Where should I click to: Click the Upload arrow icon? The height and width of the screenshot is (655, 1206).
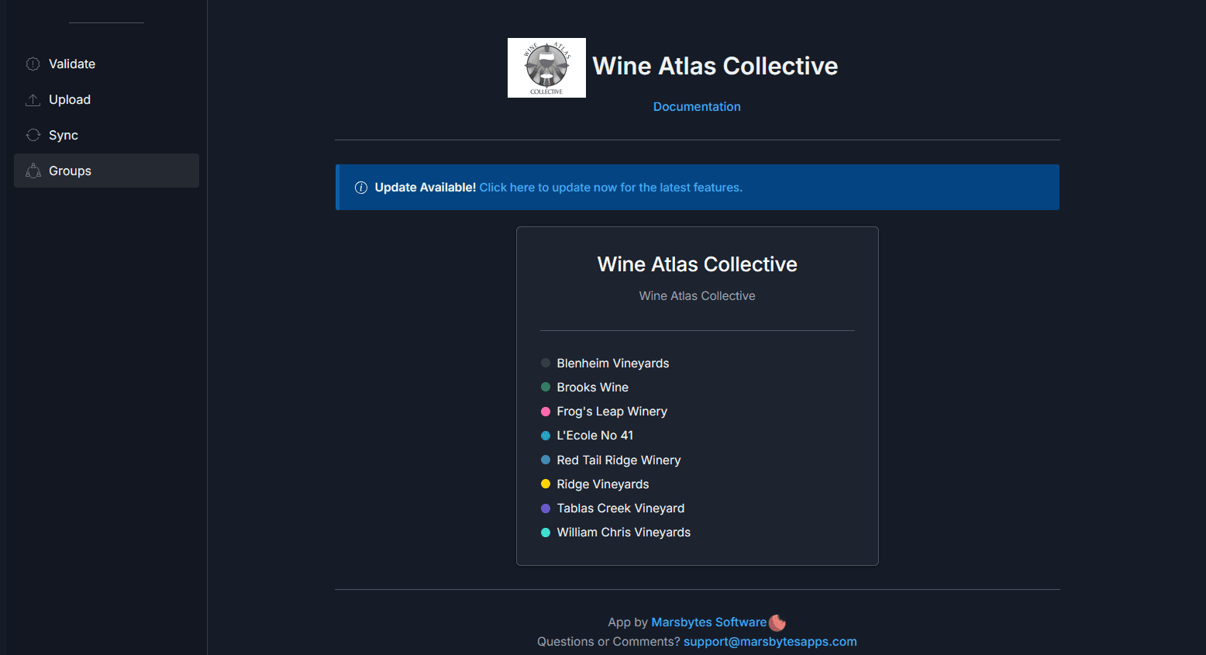[33, 100]
